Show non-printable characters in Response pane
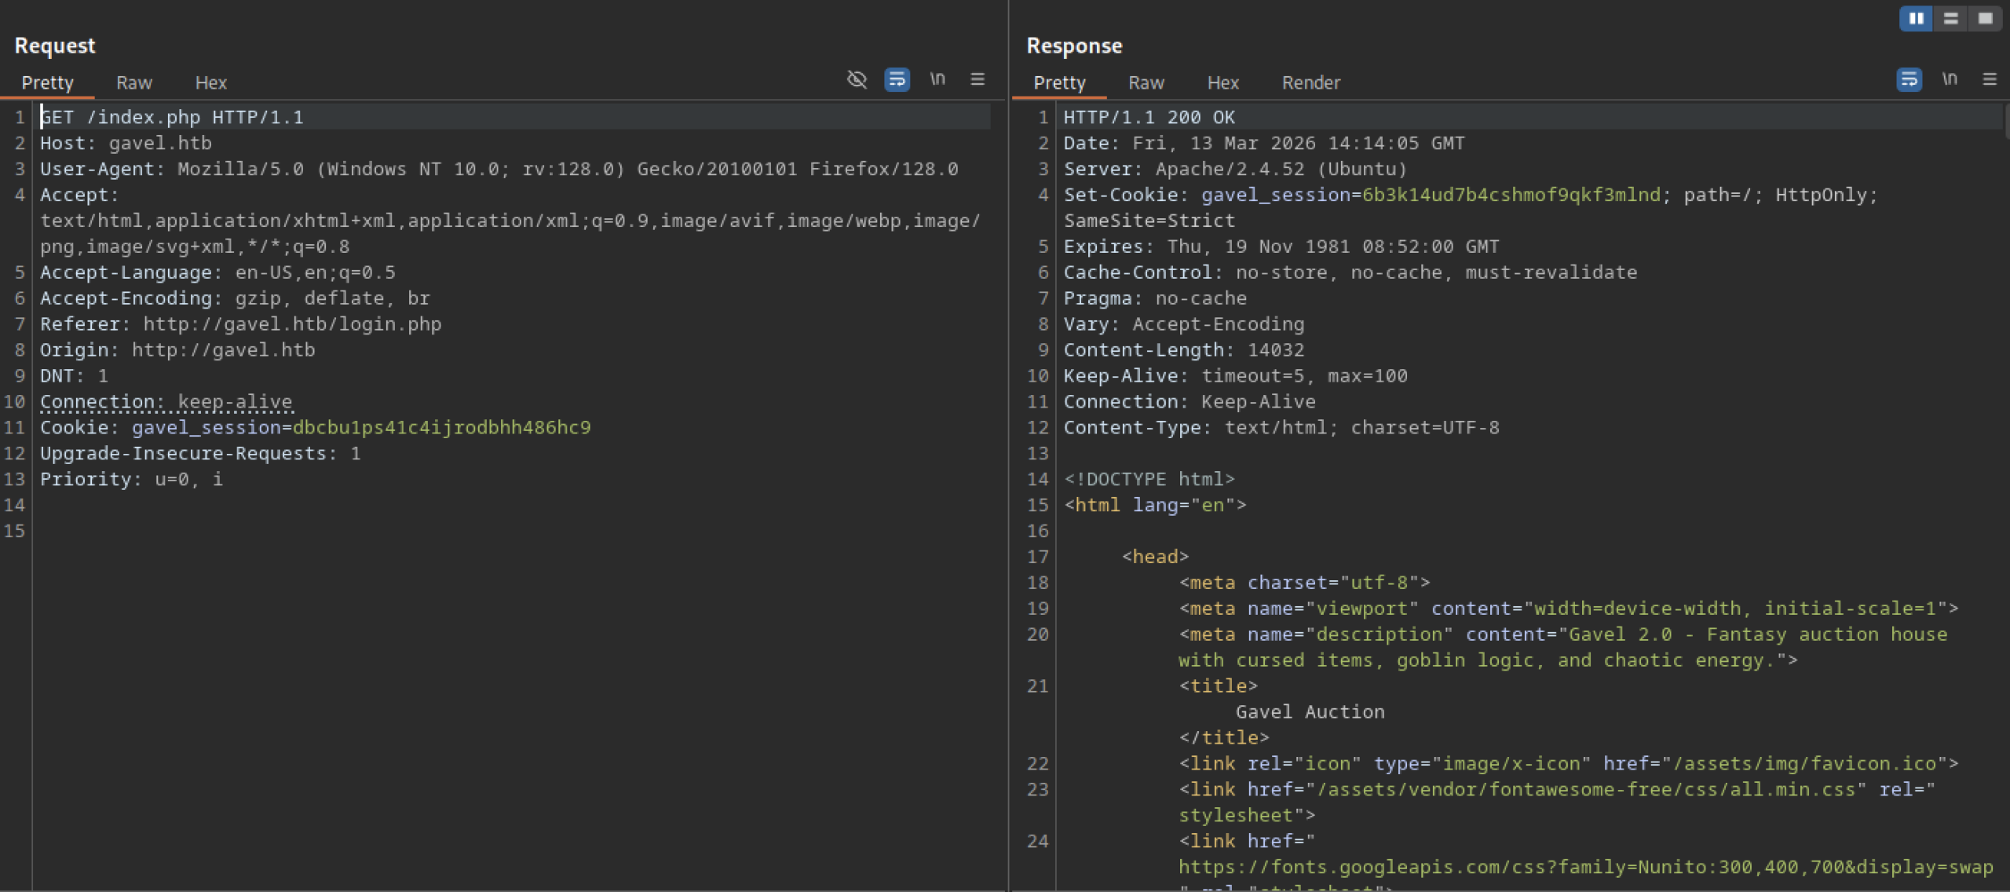The height and width of the screenshot is (892, 2010). (1950, 79)
